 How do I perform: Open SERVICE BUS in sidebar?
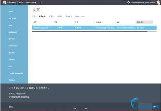[x=13, y=46]
